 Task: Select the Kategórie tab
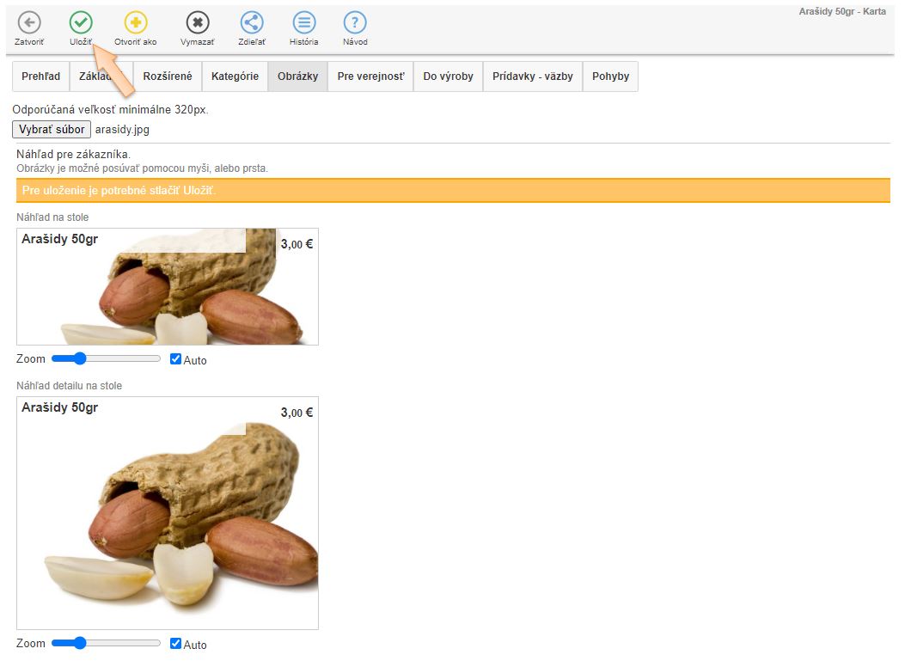pos(235,76)
